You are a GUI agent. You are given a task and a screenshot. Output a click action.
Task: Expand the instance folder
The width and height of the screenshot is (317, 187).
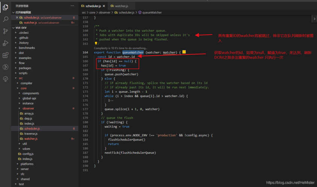tap(28, 103)
